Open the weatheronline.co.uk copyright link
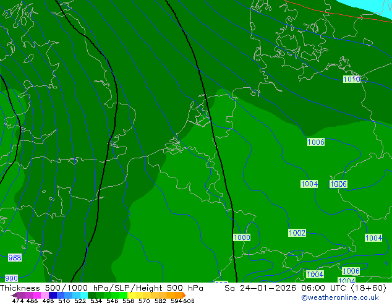This screenshot has height=303, width=392. coord(340,297)
